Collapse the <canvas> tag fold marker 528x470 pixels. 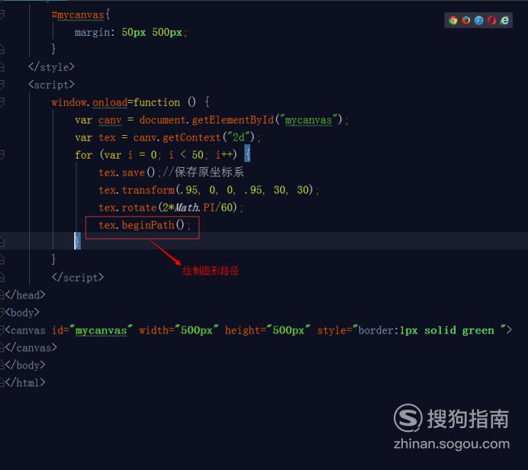(x=2, y=330)
